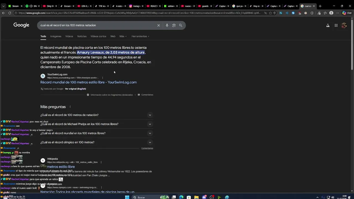Start voice search with the microphone icon
354x199 pixels.
pos(167,25)
